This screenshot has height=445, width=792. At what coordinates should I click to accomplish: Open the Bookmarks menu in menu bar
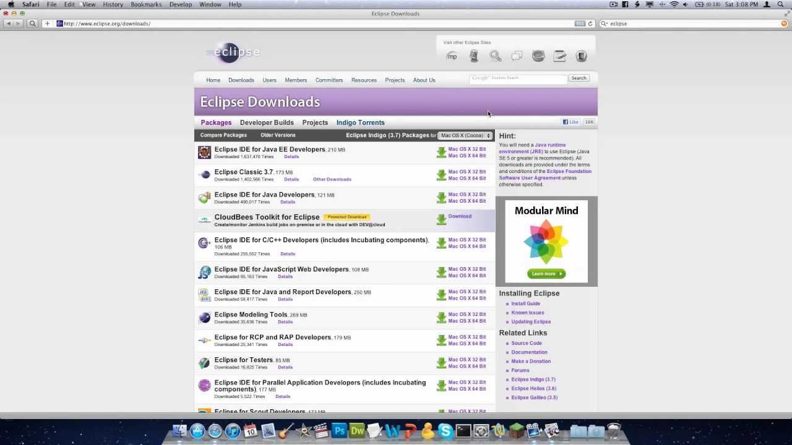tap(146, 4)
